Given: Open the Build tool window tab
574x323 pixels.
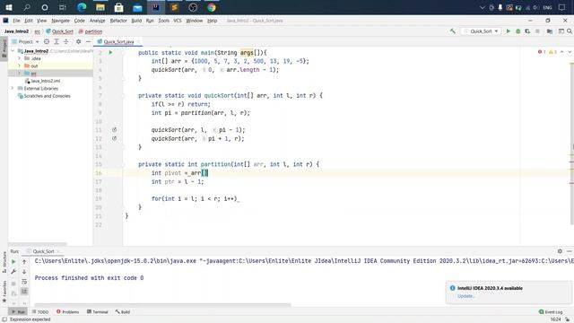Looking at the screenshot, I should [123, 312].
